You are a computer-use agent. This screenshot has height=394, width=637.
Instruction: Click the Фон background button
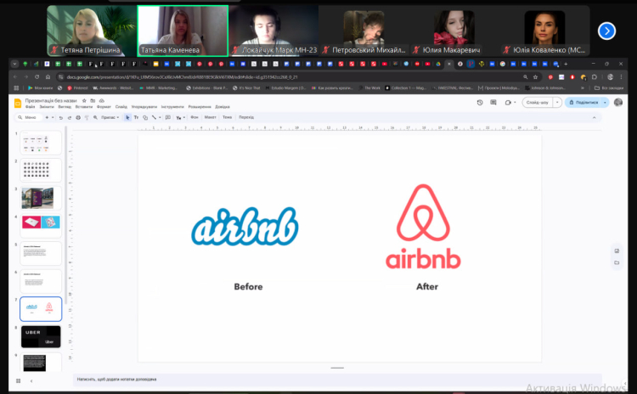[x=194, y=117]
